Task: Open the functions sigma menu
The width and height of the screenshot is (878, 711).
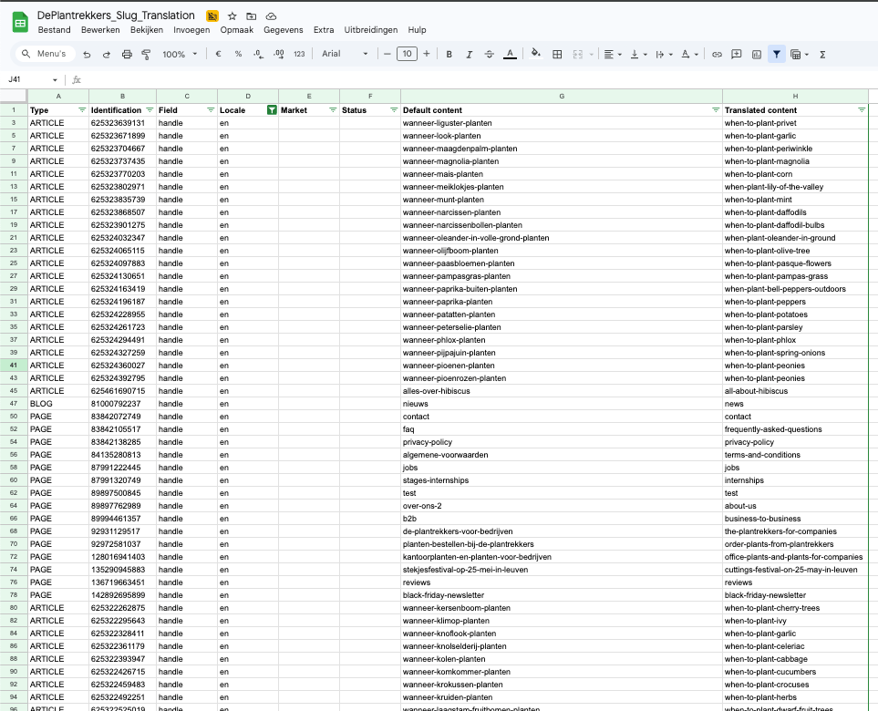Action: pos(822,55)
